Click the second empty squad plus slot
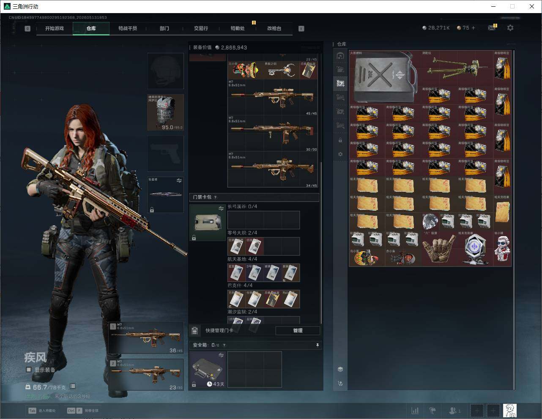Screen dimensions: 542x419 click(x=493, y=410)
